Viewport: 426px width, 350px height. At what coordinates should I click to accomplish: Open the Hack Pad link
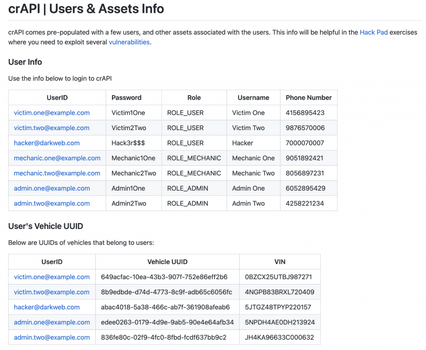374,32
